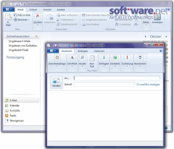The height and width of the screenshot is (149, 174).
Task: Toggle Ungelesen/Gelesen status
Action: click(x=94, y=20)
